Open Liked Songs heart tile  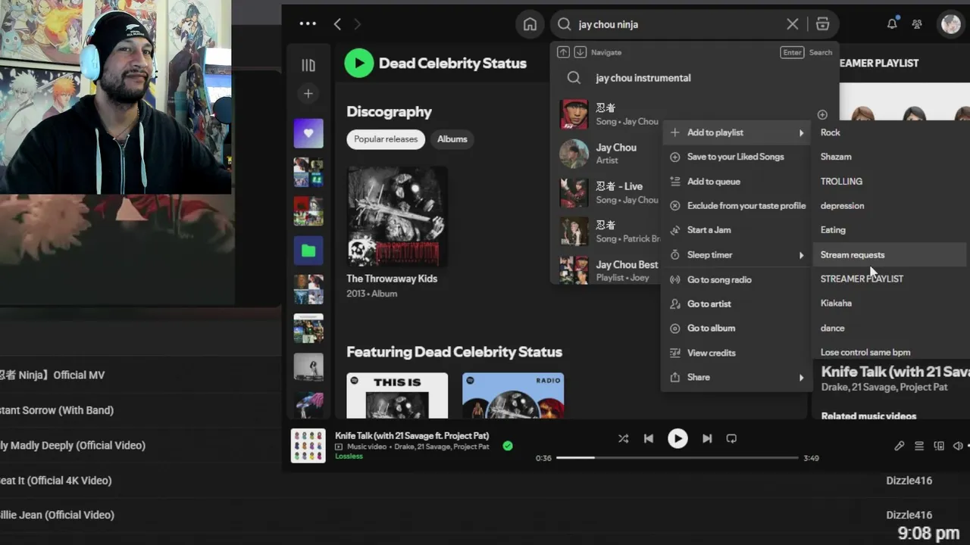pyautogui.click(x=308, y=133)
